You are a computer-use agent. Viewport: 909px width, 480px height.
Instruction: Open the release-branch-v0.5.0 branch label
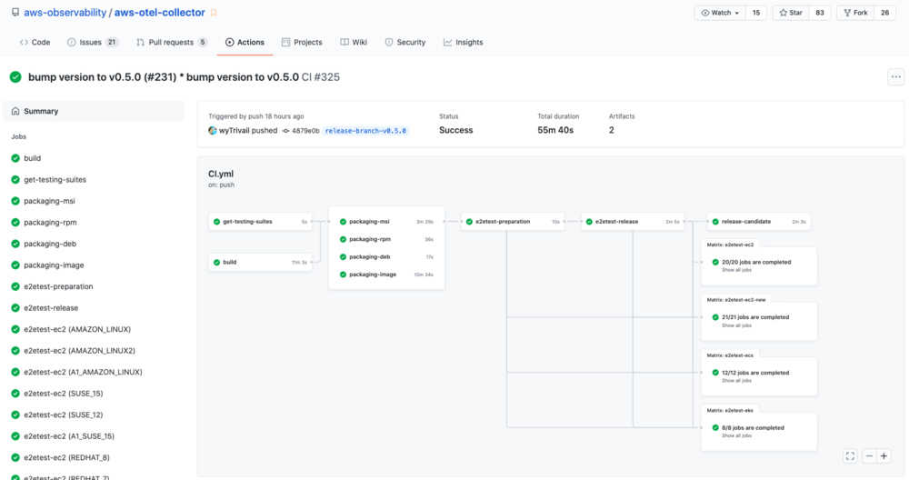pos(365,131)
